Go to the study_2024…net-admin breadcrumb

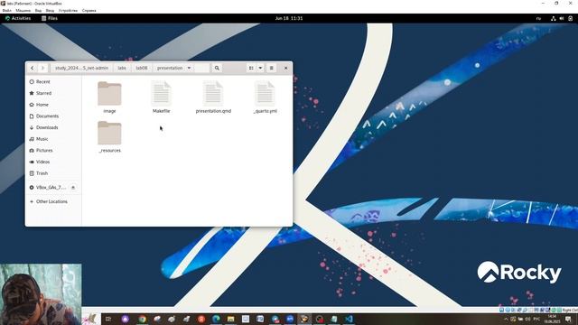[82, 69]
